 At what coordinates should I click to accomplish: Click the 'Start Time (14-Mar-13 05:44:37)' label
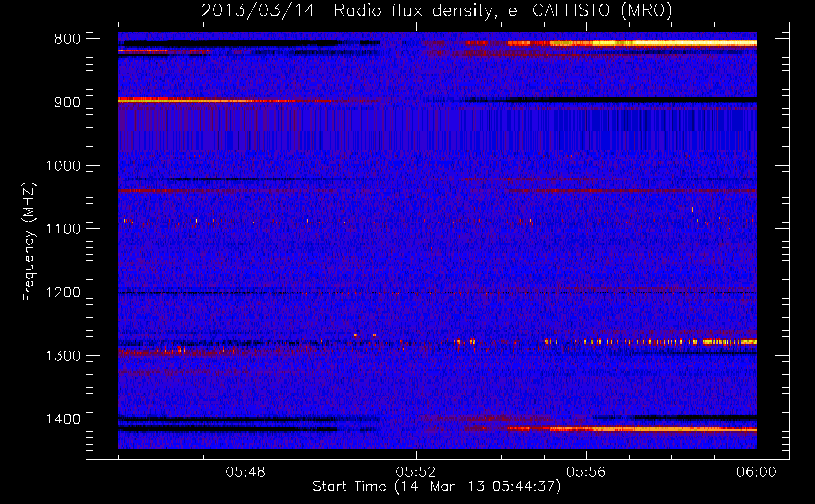[437, 487]
